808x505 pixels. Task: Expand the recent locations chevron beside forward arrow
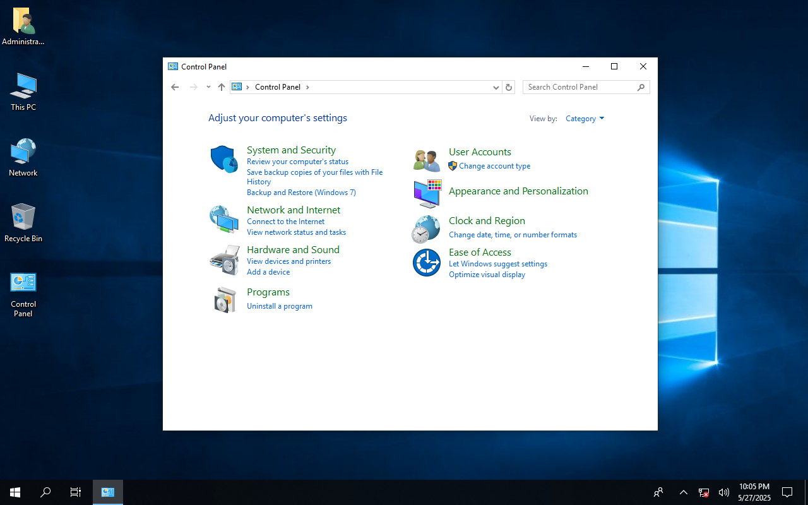[208, 87]
